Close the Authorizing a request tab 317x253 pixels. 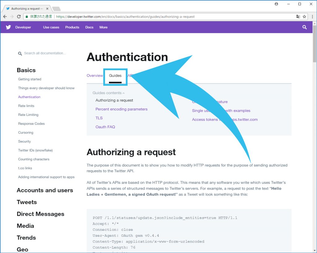pyautogui.click(x=47, y=9)
